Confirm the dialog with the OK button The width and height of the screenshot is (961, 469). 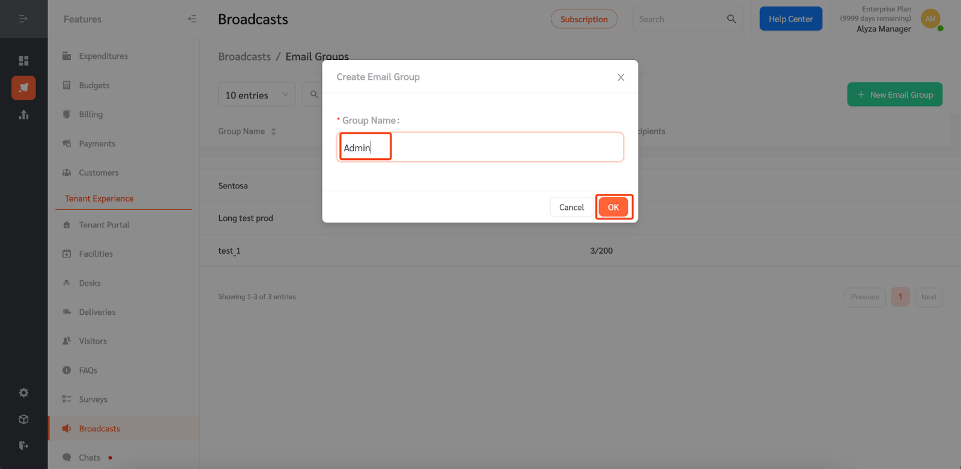coord(613,208)
